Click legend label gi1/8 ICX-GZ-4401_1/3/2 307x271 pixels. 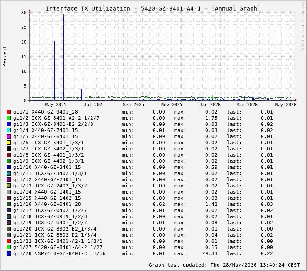click(48, 155)
